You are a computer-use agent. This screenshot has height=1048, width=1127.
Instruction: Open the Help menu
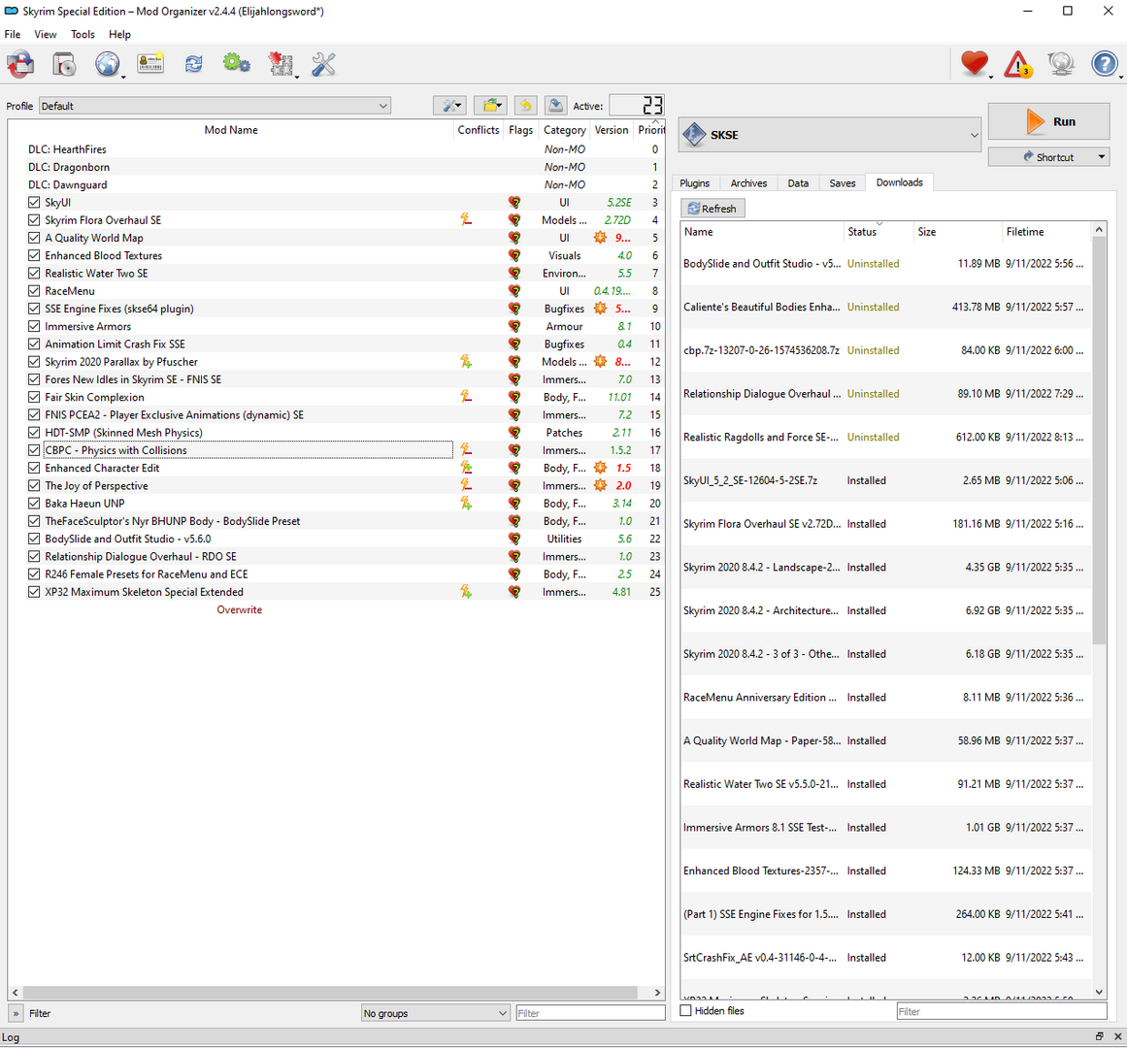119,35
